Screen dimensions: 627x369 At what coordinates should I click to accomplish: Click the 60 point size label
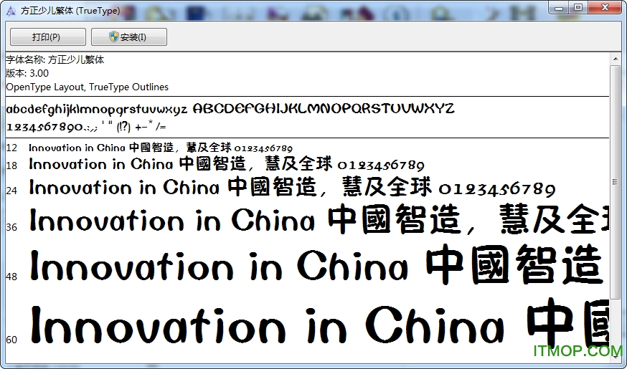(11, 339)
